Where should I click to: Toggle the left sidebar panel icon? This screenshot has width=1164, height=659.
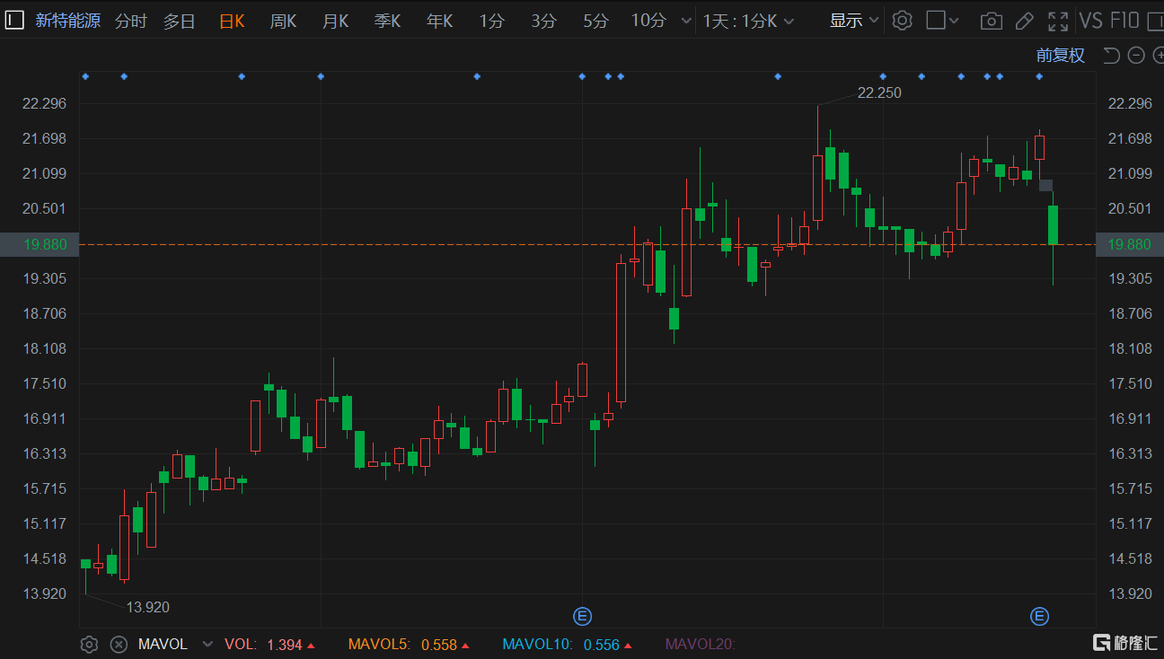[14, 21]
